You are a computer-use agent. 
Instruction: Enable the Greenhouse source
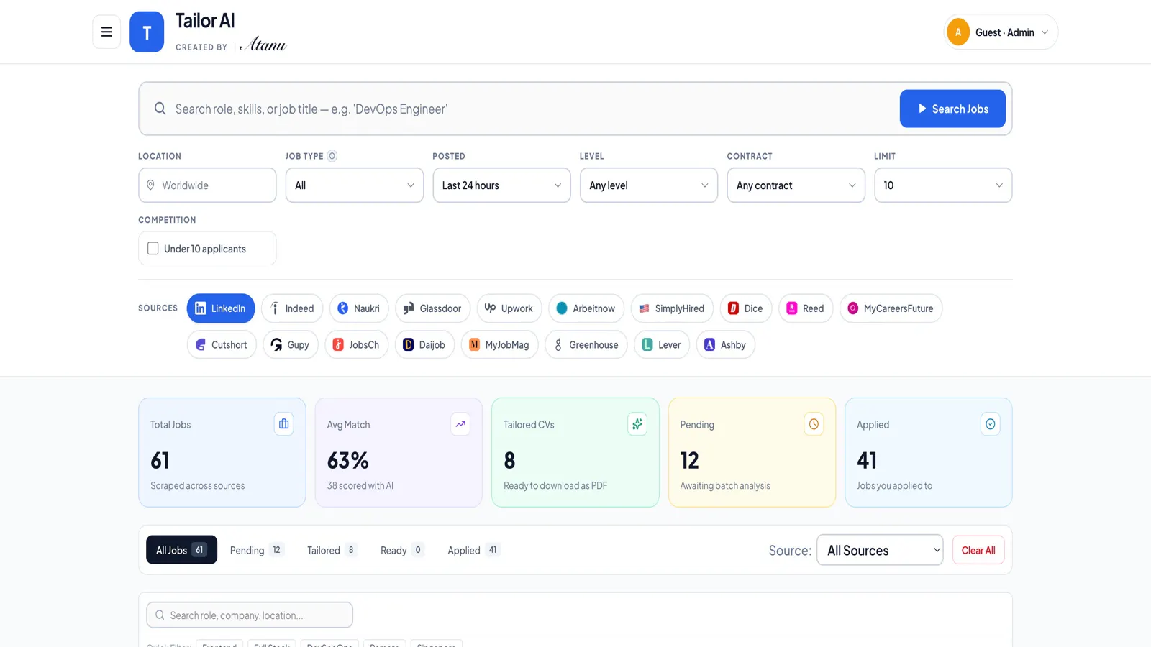(586, 345)
